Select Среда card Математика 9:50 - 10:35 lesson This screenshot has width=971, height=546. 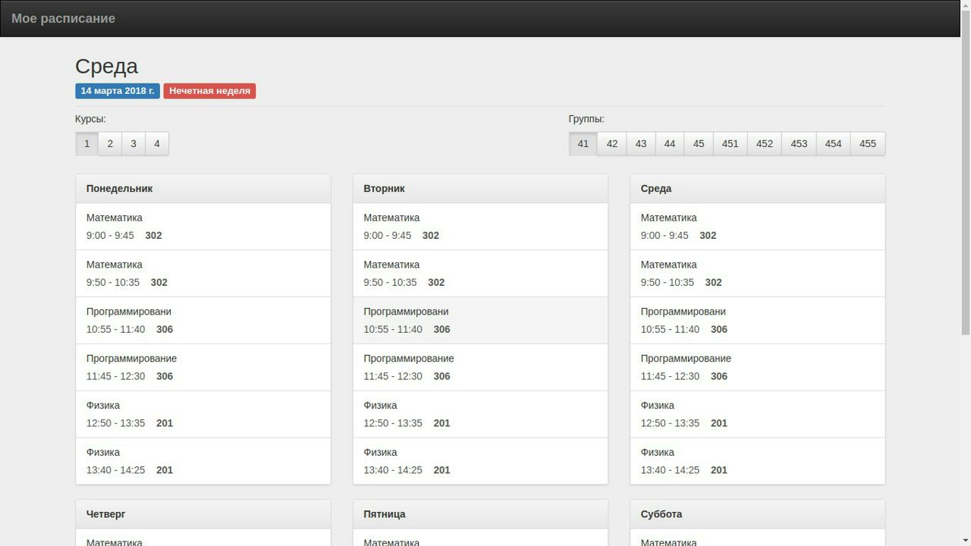758,274
